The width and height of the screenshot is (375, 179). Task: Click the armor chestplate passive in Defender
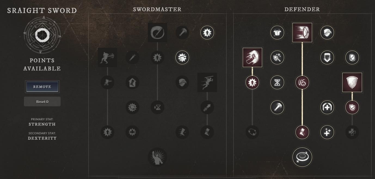point(277,33)
